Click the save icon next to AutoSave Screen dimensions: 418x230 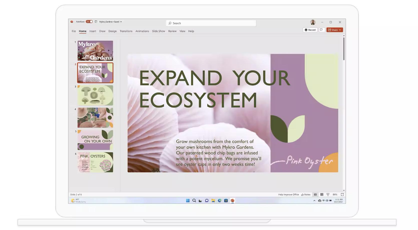point(96,22)
